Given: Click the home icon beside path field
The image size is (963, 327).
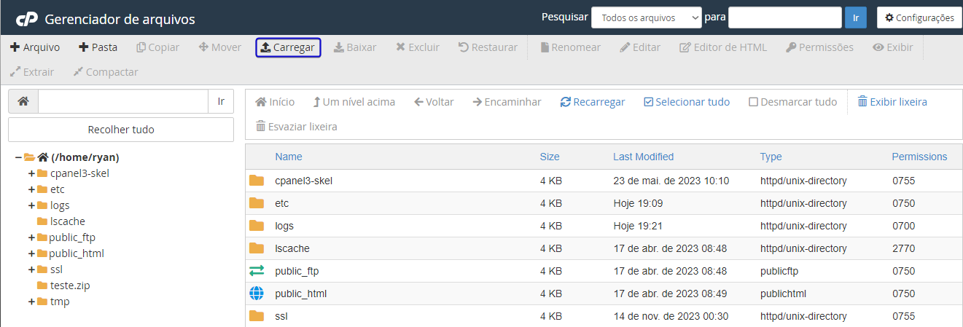Looking at the screenshot, I should click(23, 101).
